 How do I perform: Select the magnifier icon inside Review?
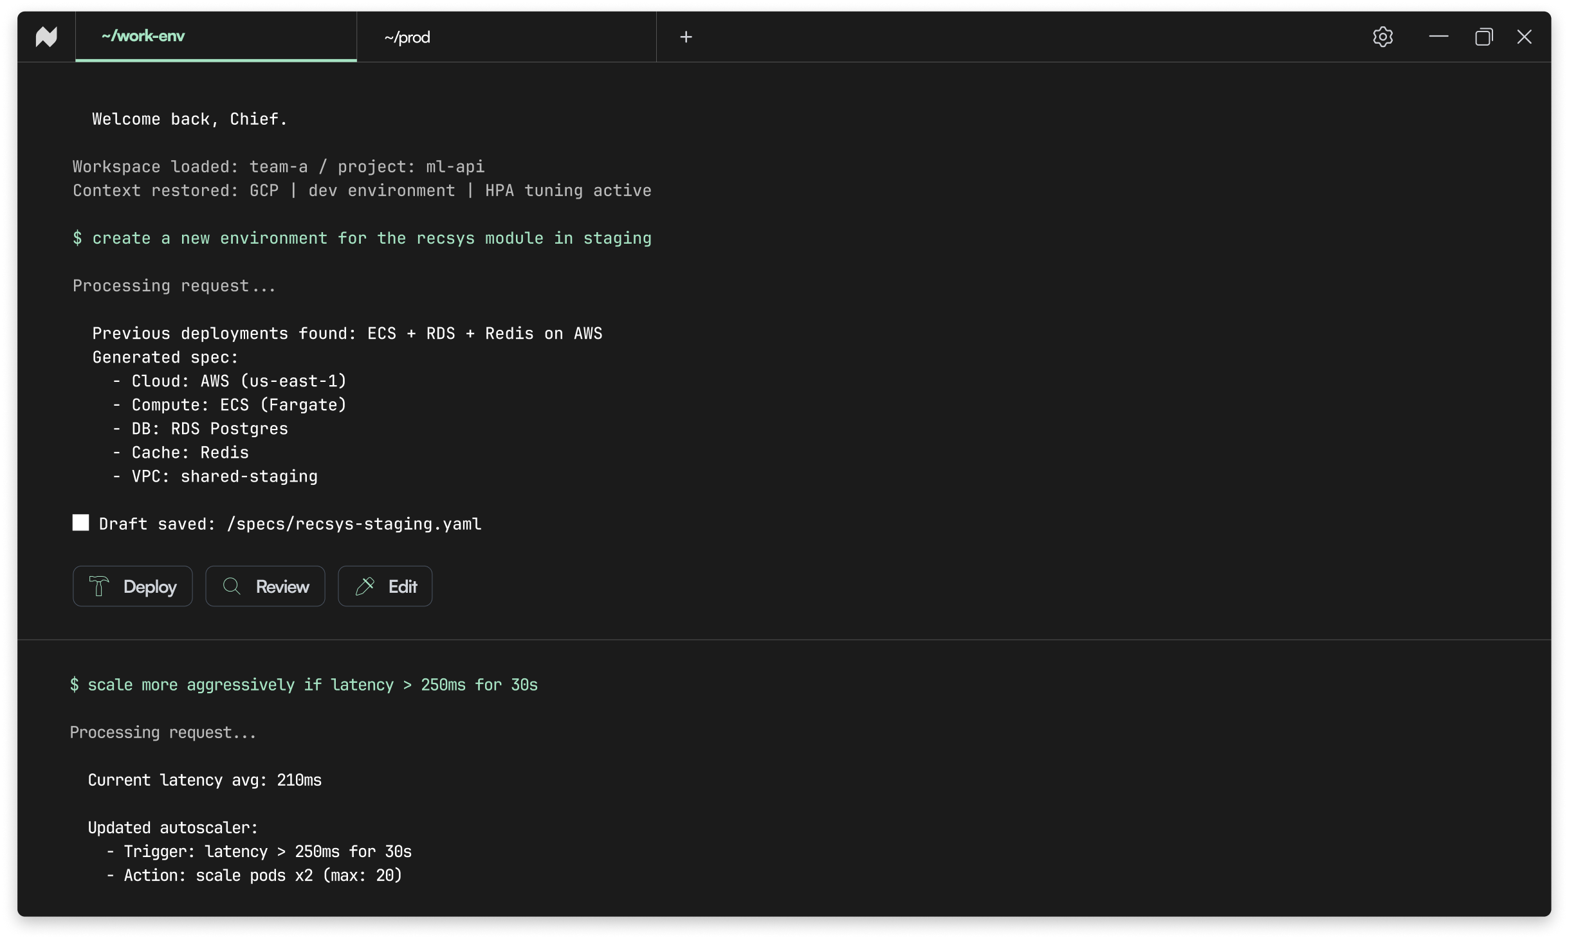point(232,586)
